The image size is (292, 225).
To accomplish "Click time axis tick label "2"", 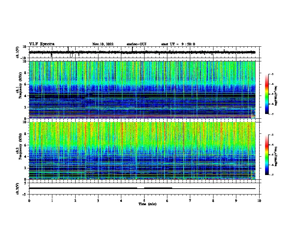I will [x=75, y=201].
